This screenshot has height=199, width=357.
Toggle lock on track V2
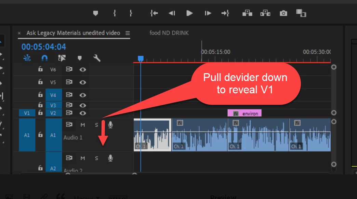coord(40,112)
